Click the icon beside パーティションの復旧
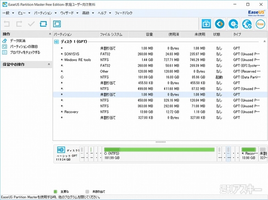This screenshot has height=200, width=268. pyautogui.click(x=4, y=46)
